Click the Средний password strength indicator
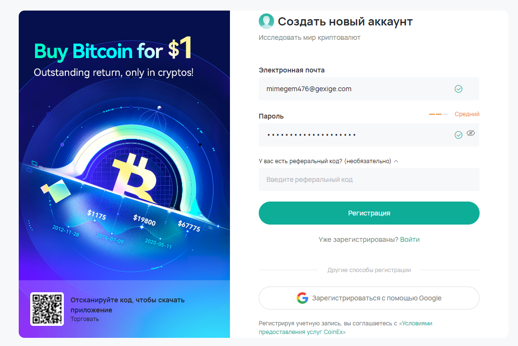 (x=467, y=114)
